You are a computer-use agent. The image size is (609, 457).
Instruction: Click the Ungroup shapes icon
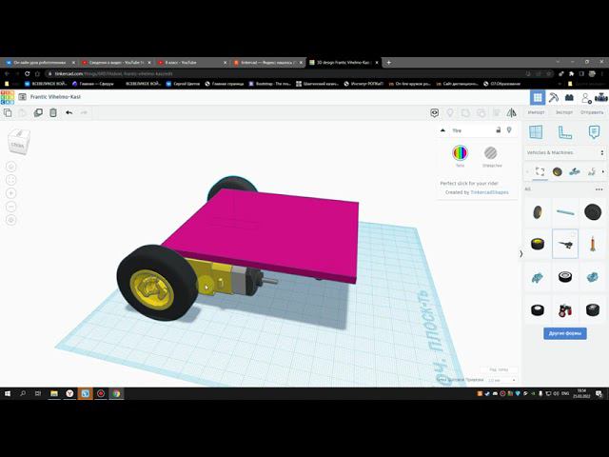481,112
